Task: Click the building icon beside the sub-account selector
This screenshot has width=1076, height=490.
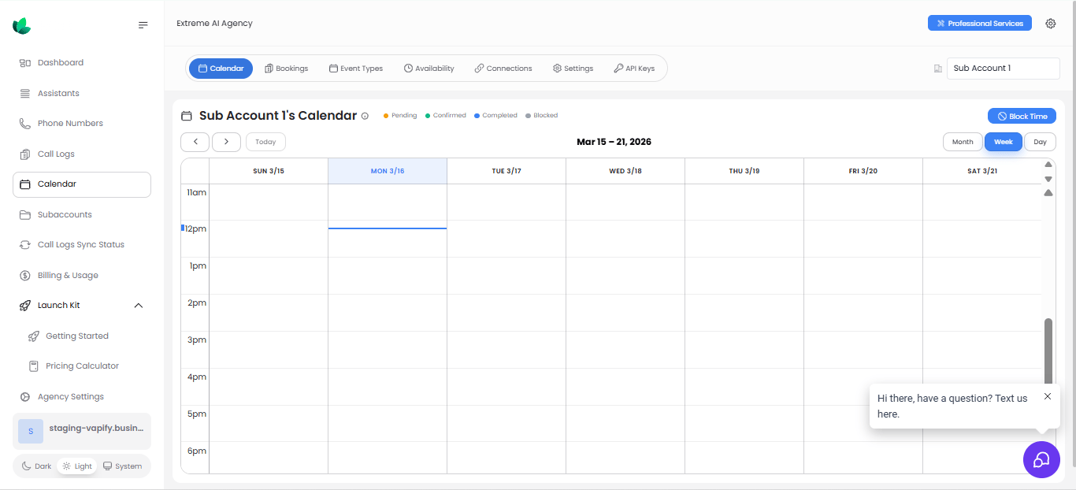Action: click(x=937, y=69)
